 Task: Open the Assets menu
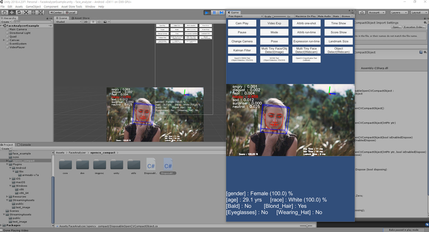19,6
